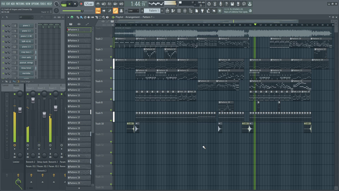
Task: Open the channel rack 'All' filter dropdown
Action: tap(26, 17)
